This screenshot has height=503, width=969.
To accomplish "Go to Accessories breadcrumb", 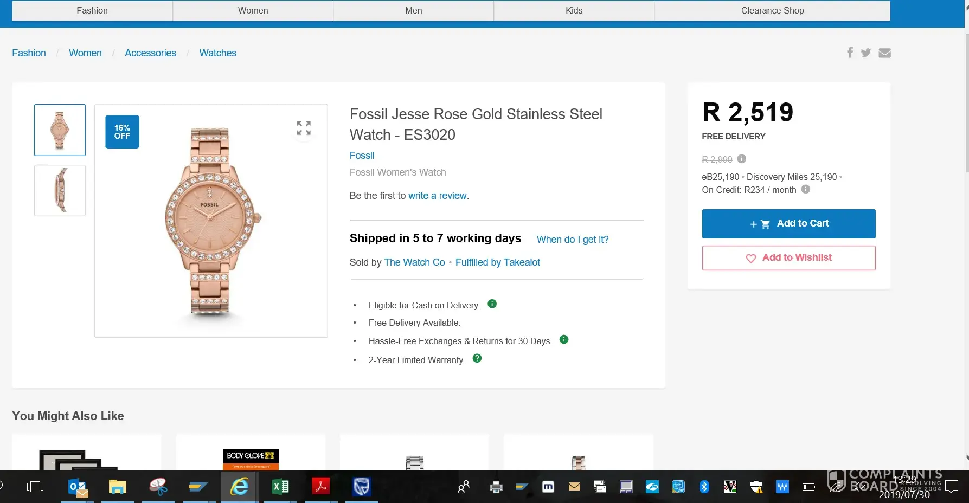I will click(150, 53).
